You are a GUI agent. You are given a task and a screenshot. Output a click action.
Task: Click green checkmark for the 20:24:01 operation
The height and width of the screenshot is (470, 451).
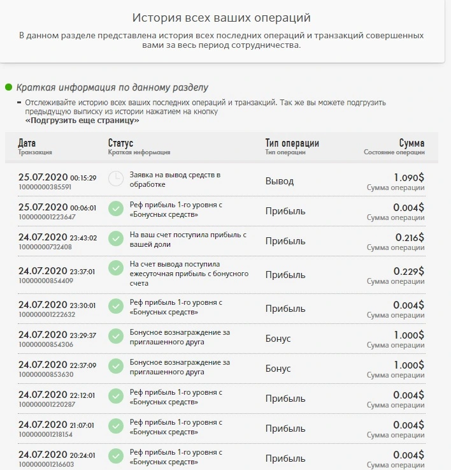pos(116,456)
